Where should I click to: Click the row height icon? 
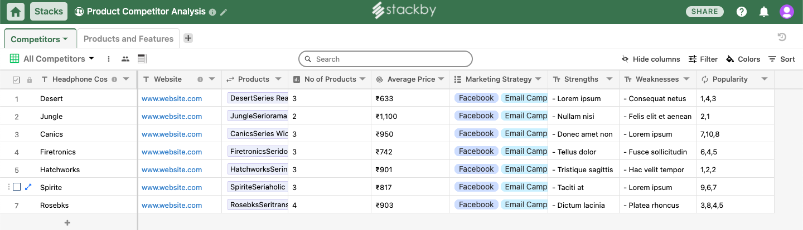pyautogui.click(x=142, y=59)
